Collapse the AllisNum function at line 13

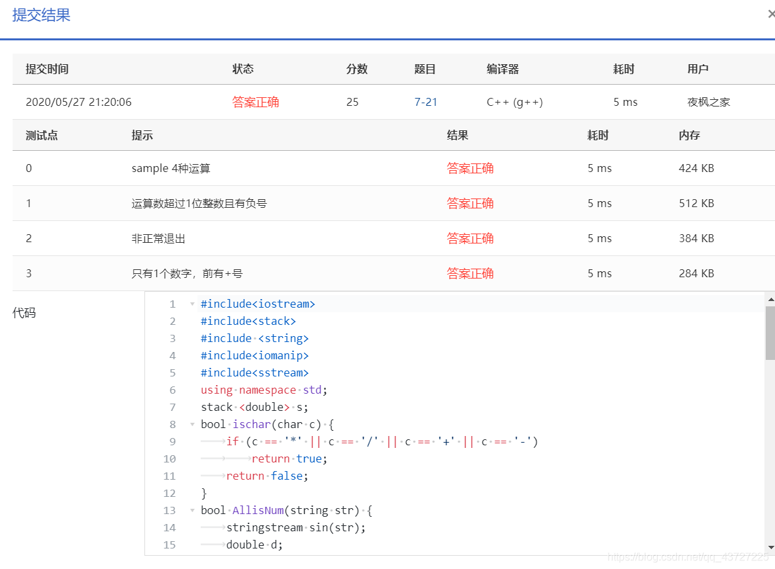click(192, 510)
